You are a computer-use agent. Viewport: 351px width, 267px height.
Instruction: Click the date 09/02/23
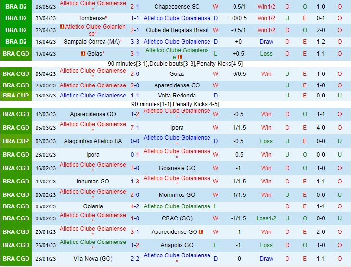45,195
